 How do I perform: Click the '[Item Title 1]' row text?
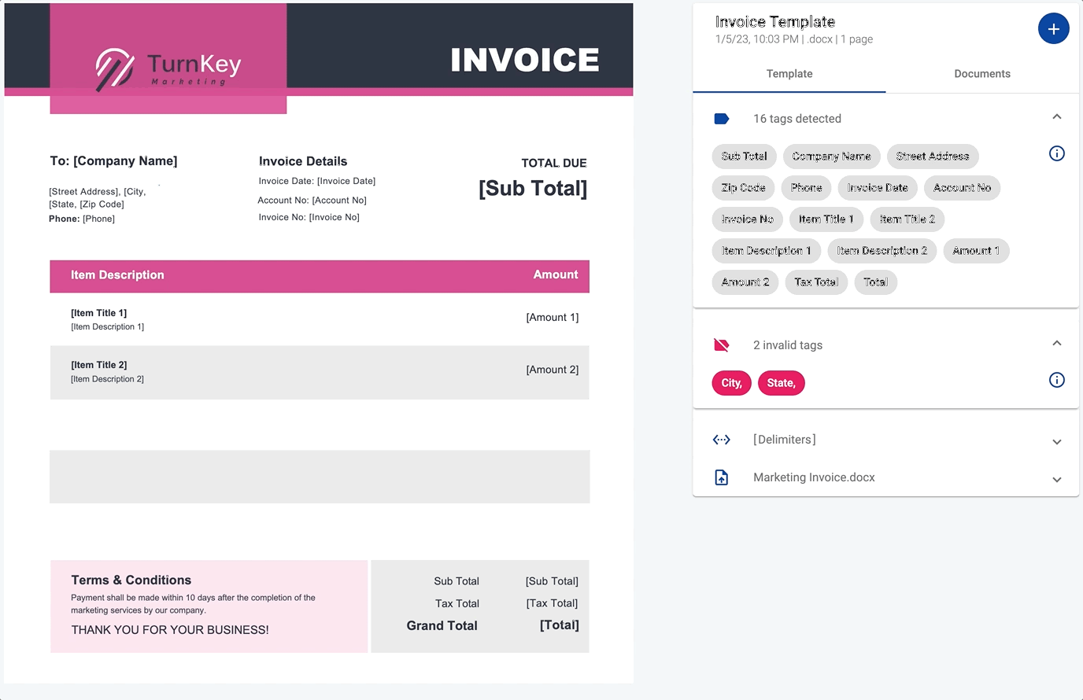click(x=98, y=313)
